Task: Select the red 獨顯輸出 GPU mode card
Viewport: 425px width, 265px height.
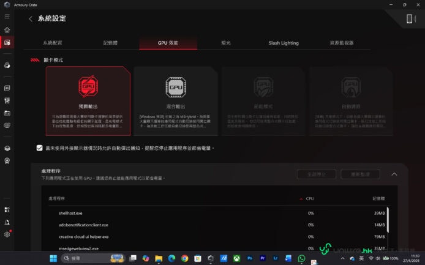Action: 88,101
